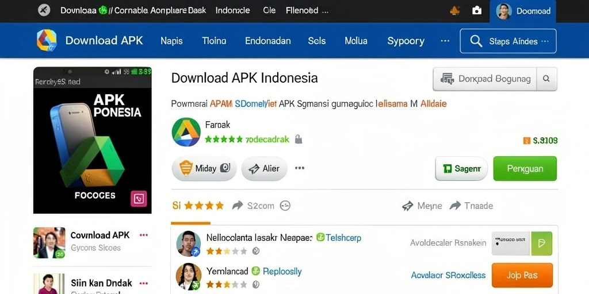Viewport: 589px width, 294px height.
Task: Click the share arrow next to S2com
Action: coord(238,205)
